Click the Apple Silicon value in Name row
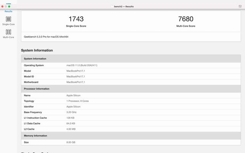 [73, 95]
